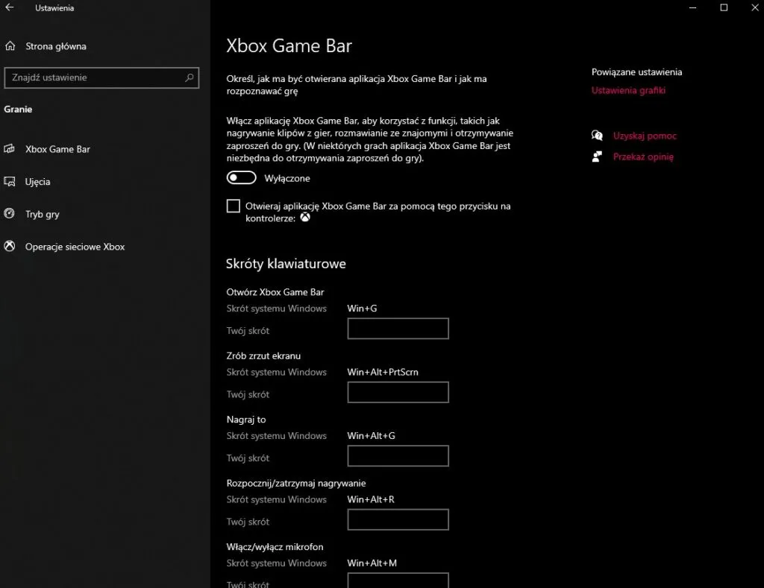Image resolution: width=764 pixels, height=588 pixels.
Task: Click the Przekaż opinię feedback icon
Action: 597,157
